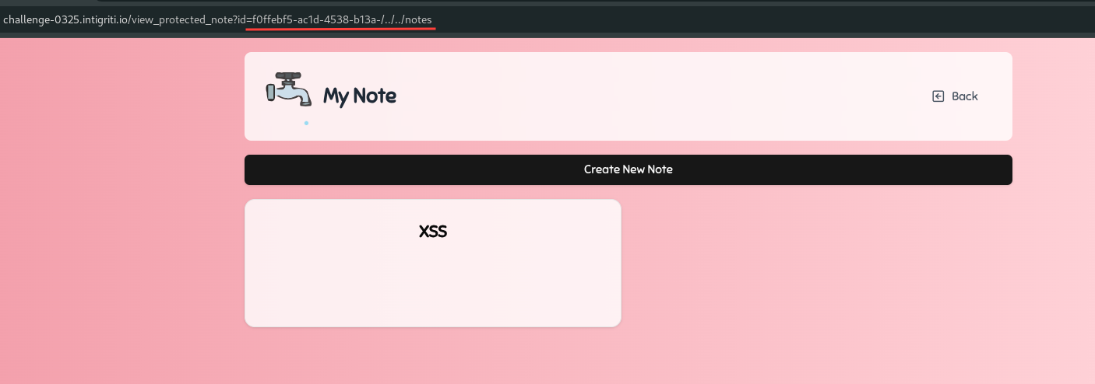The image size is (1095, 384).
Task: Click pink background right of the note card
Action: click(x=818, y=263)
